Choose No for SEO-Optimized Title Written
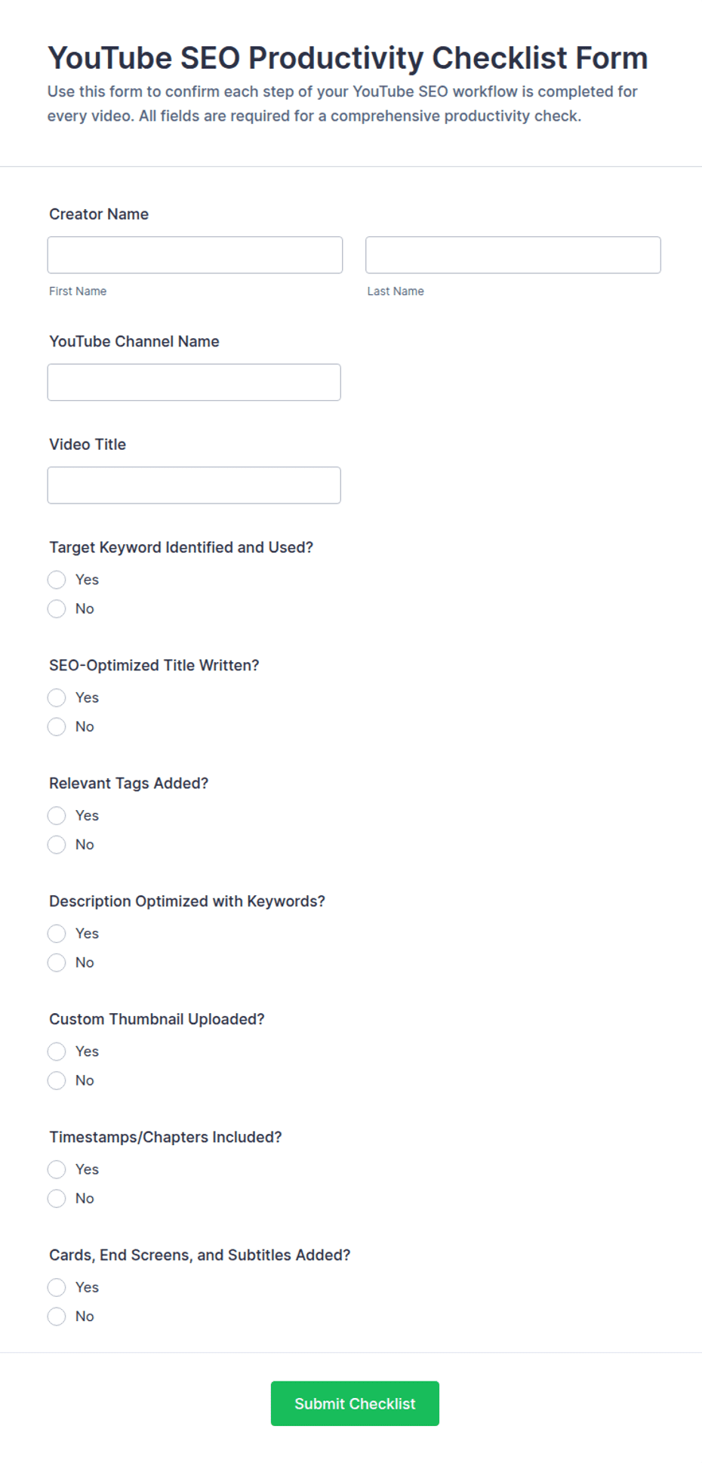 [x=57, y=726]
